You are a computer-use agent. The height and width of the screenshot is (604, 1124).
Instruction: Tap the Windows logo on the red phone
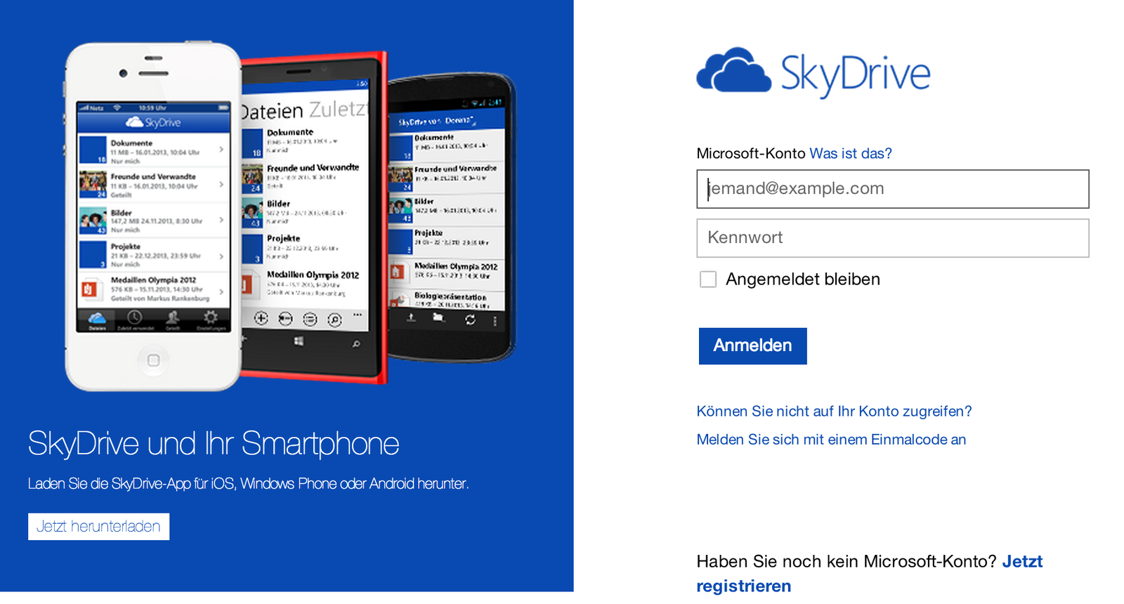coord(299,341)
